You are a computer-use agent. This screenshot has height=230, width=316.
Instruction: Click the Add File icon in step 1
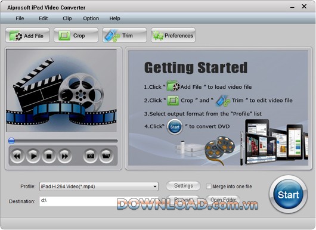pyautogui.click(x=173, y=86)
